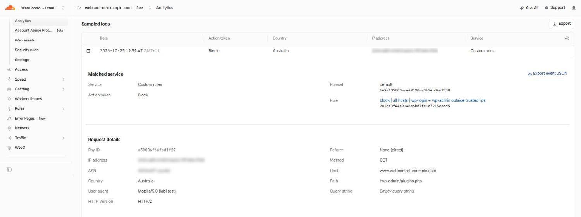Go to Web assets
This screenshot has width=581, height=217.
click(x=25, y=40)
